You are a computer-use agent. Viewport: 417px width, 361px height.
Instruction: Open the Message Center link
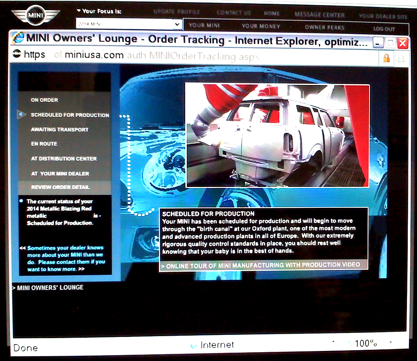pyautogui.click(x=319, y=15)
